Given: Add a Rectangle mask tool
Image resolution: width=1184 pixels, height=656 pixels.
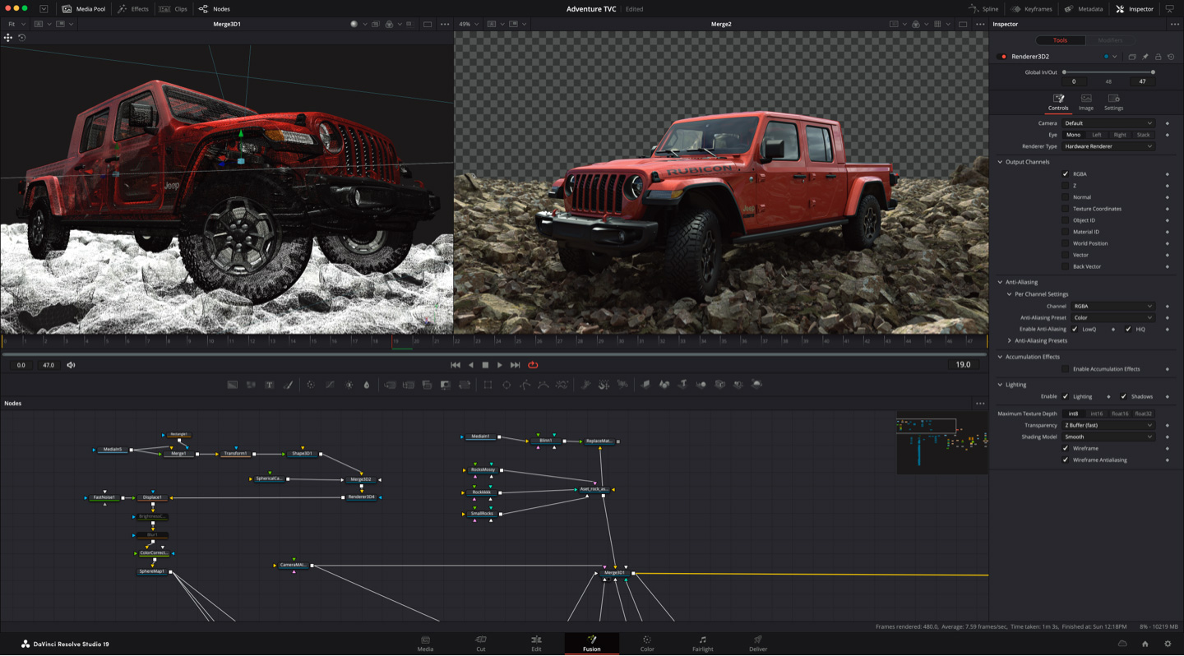Looking at the screenshot, I should 487,384.
